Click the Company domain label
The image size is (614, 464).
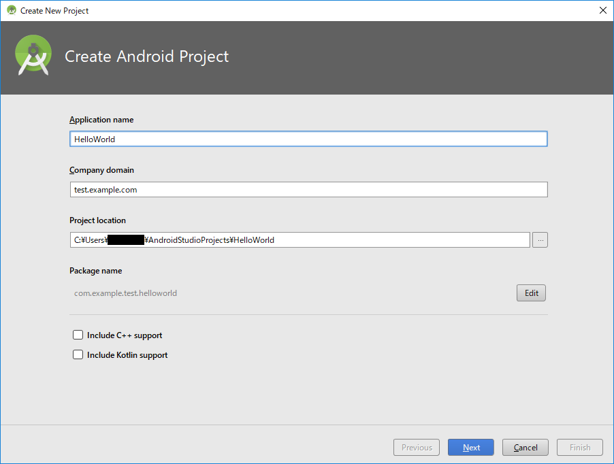pyautogui.click(x=101, y=170)
